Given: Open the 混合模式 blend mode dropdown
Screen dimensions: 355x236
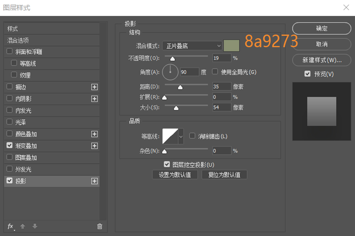Looking at the screenshot, I should 192,46.
